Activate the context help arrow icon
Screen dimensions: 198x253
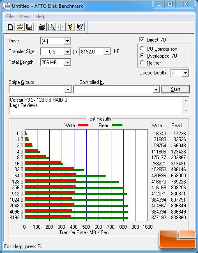click(79, 27)
